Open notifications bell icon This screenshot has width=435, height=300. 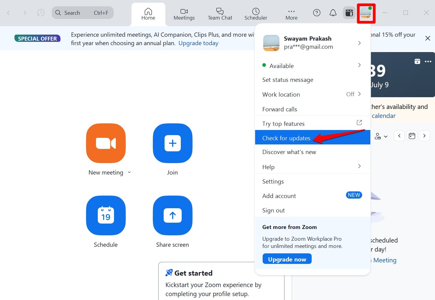pyautogui.click(x=333, y=13)
